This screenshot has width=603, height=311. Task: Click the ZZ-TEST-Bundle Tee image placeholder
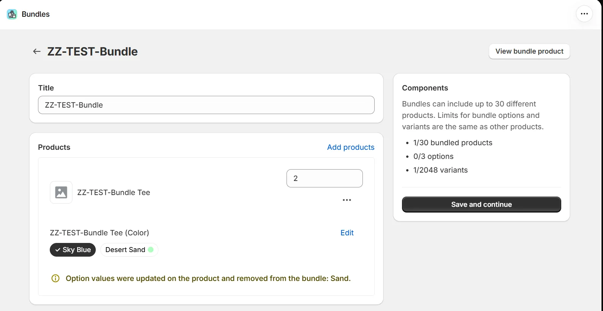click(61, 192)
